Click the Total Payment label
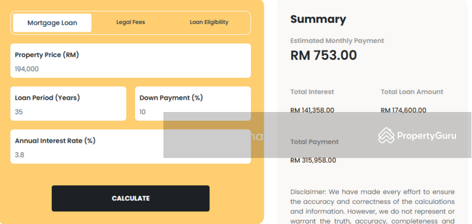Viewport: 472px width, 224px height. (x=314, y=142)
